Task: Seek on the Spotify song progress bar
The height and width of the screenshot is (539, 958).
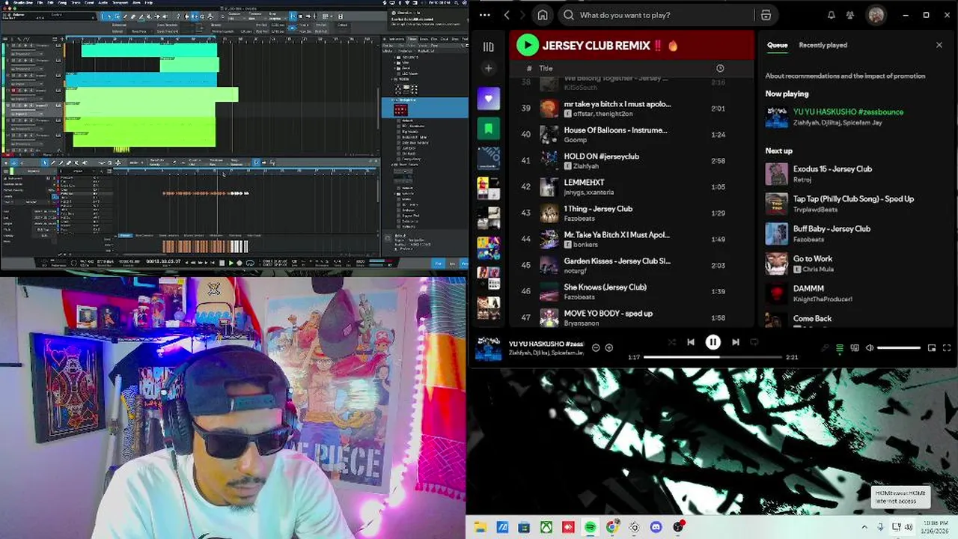Action: tap(712, 357)
